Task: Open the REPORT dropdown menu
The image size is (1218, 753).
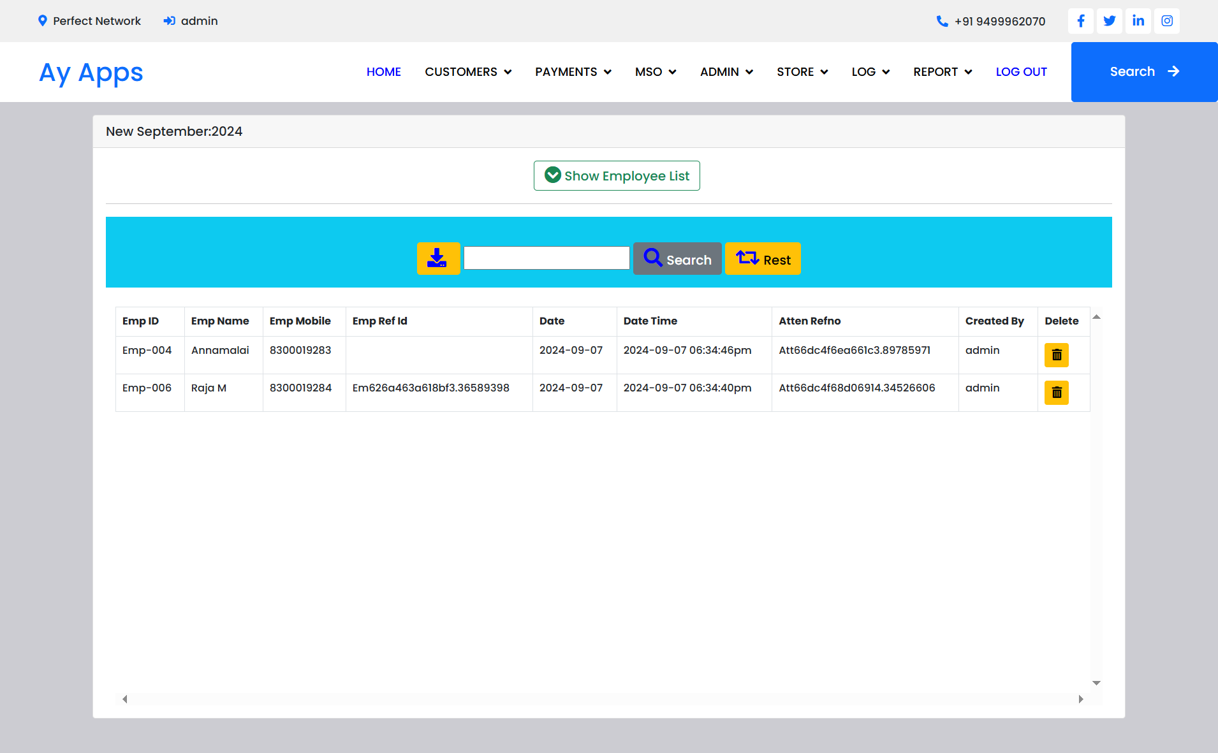Action: pos(942,72)
